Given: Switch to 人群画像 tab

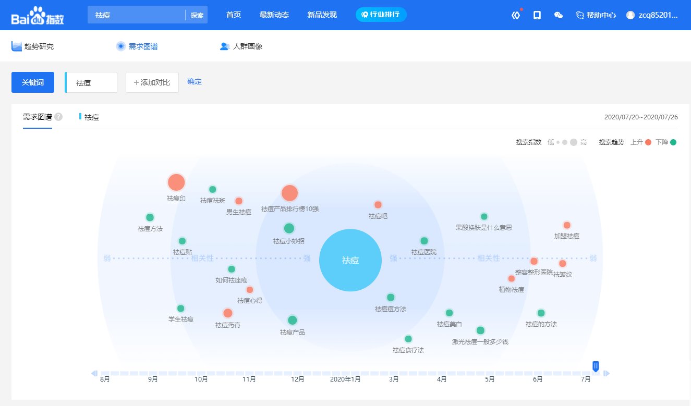Looking at the screenshot, I should tap(241, 46).
